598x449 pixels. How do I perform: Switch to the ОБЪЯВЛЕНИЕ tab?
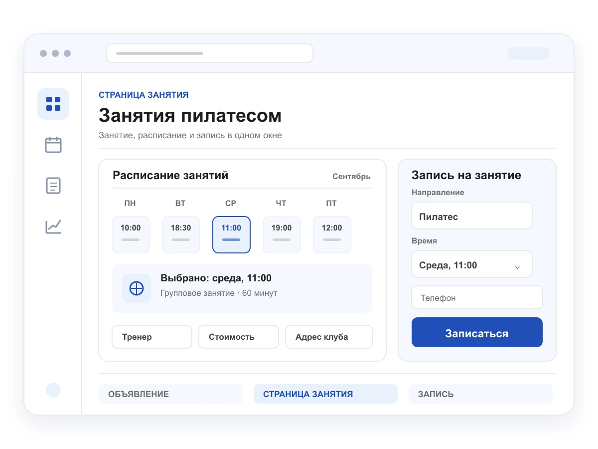tap(170, 394)
